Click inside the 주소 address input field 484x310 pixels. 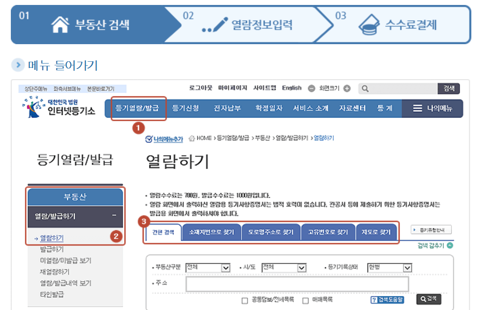[x=298, y=284]
